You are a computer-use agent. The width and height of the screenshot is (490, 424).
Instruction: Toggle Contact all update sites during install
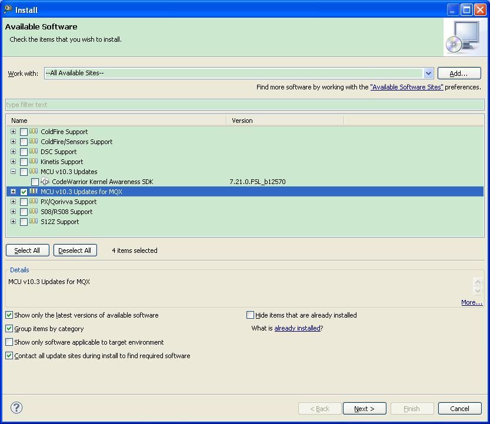click(9, 356)
